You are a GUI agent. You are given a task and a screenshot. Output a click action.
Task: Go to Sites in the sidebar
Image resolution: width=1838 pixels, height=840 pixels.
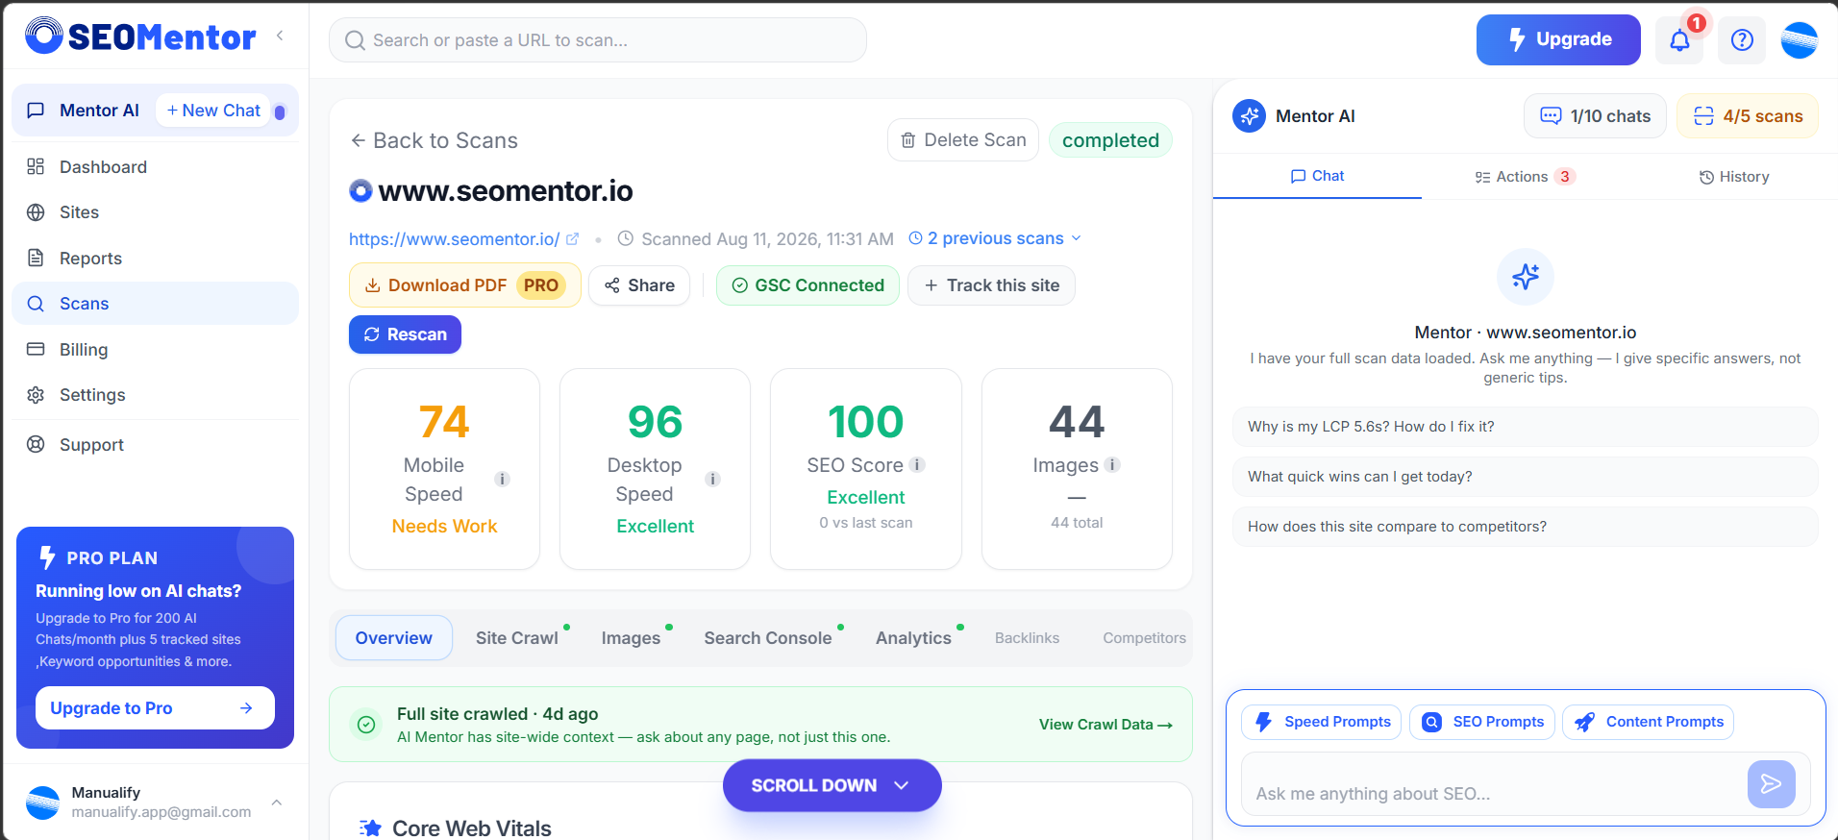[x=155, y=212]
